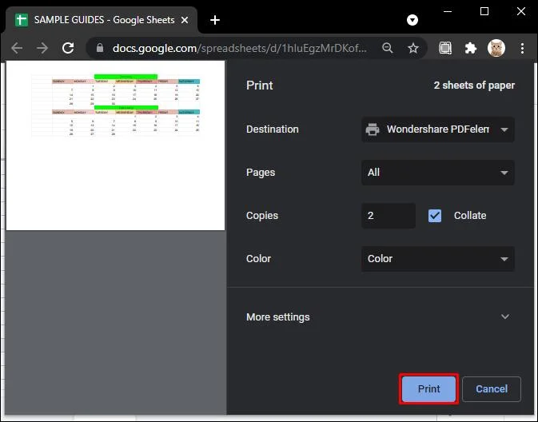Viewport: 538px width, 422px height.
Task: Click the printer icon in Destination field
Action: pyautogui.click(x=373, y=129)
